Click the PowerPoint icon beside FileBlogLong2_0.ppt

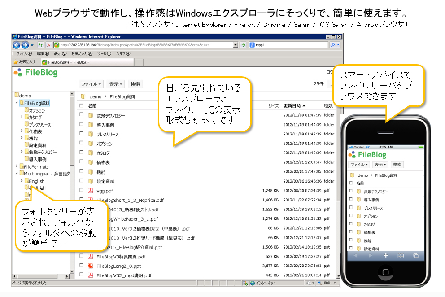pyautogui.click(x=90, y=266)
